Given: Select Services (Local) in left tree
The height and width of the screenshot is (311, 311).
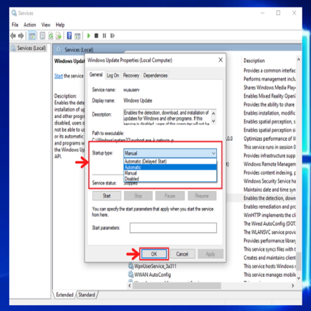Looking at the screenshot, I should pos(32,48).
